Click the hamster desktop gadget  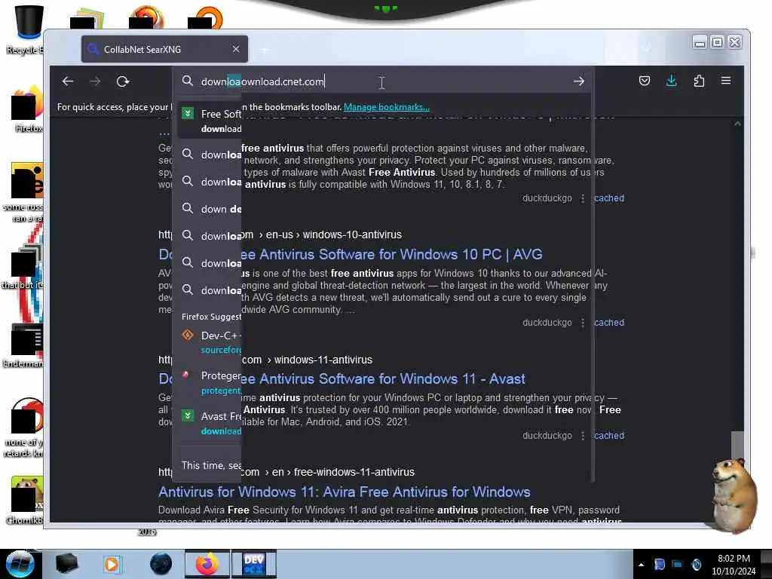click(733, 495)
